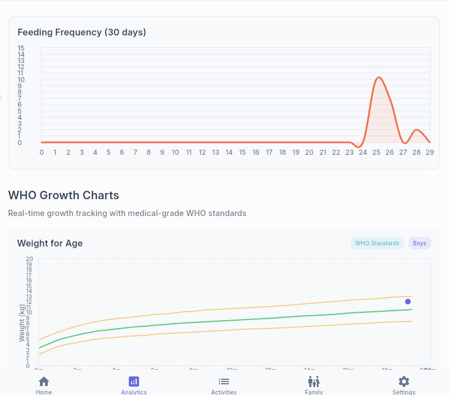The height and width of the screenshot is (395, 449).
Task: Tap the Analytics bar chart icon
Action: pos(134,381)
